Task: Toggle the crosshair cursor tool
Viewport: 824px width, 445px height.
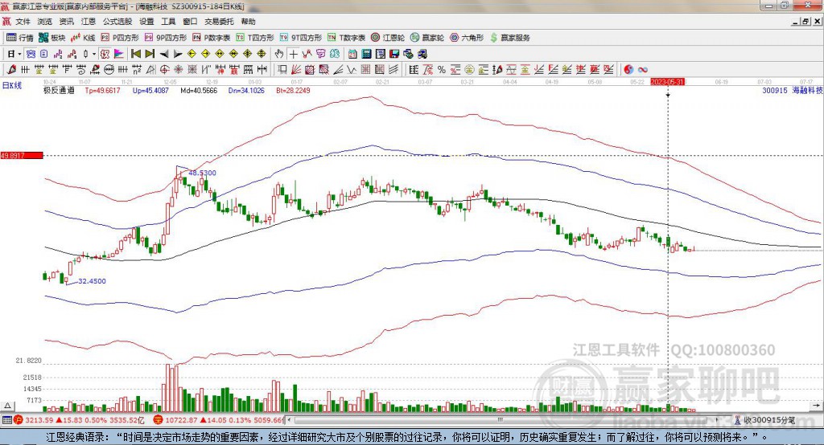Action: point(293,54)
